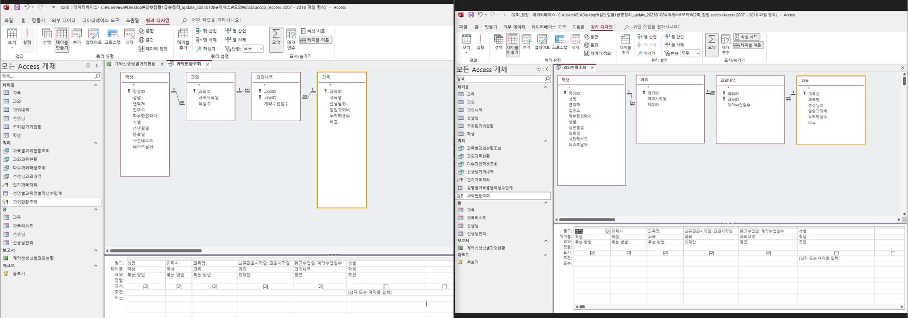The height and width of the screenshot is (318, 908).
Task: Open the 데이터베이스 도구 ribbon tab in right window
Action: [548, 27]
